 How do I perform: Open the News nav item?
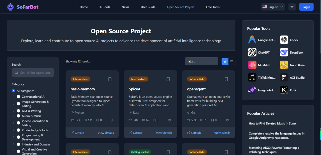pos(125,7)
